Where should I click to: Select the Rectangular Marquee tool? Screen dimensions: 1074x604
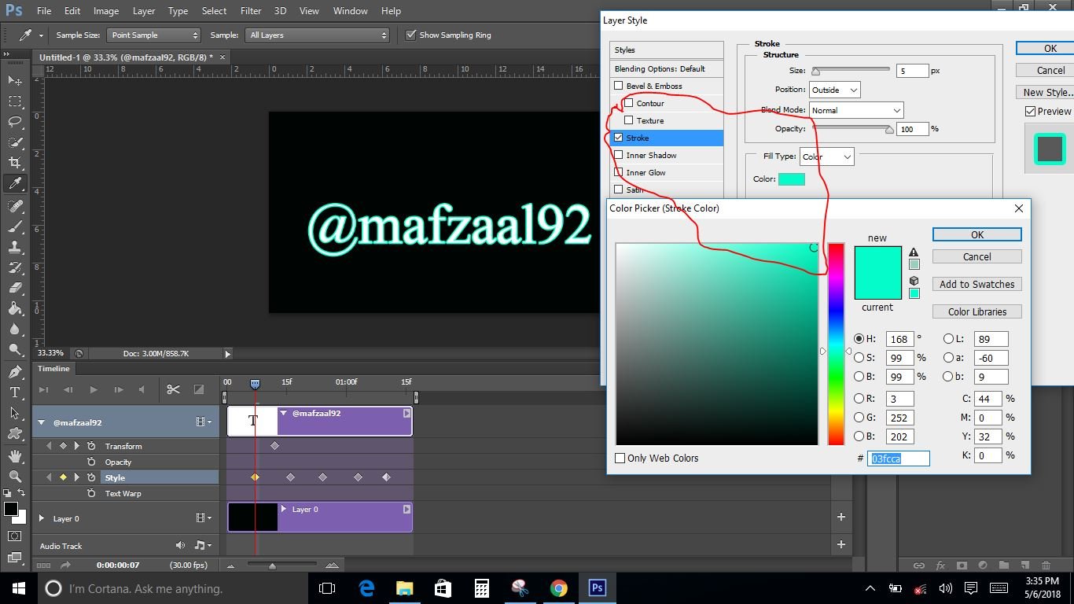15,101
